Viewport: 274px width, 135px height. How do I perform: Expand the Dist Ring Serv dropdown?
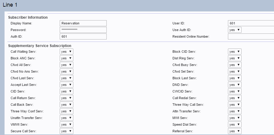click(235, 58)
